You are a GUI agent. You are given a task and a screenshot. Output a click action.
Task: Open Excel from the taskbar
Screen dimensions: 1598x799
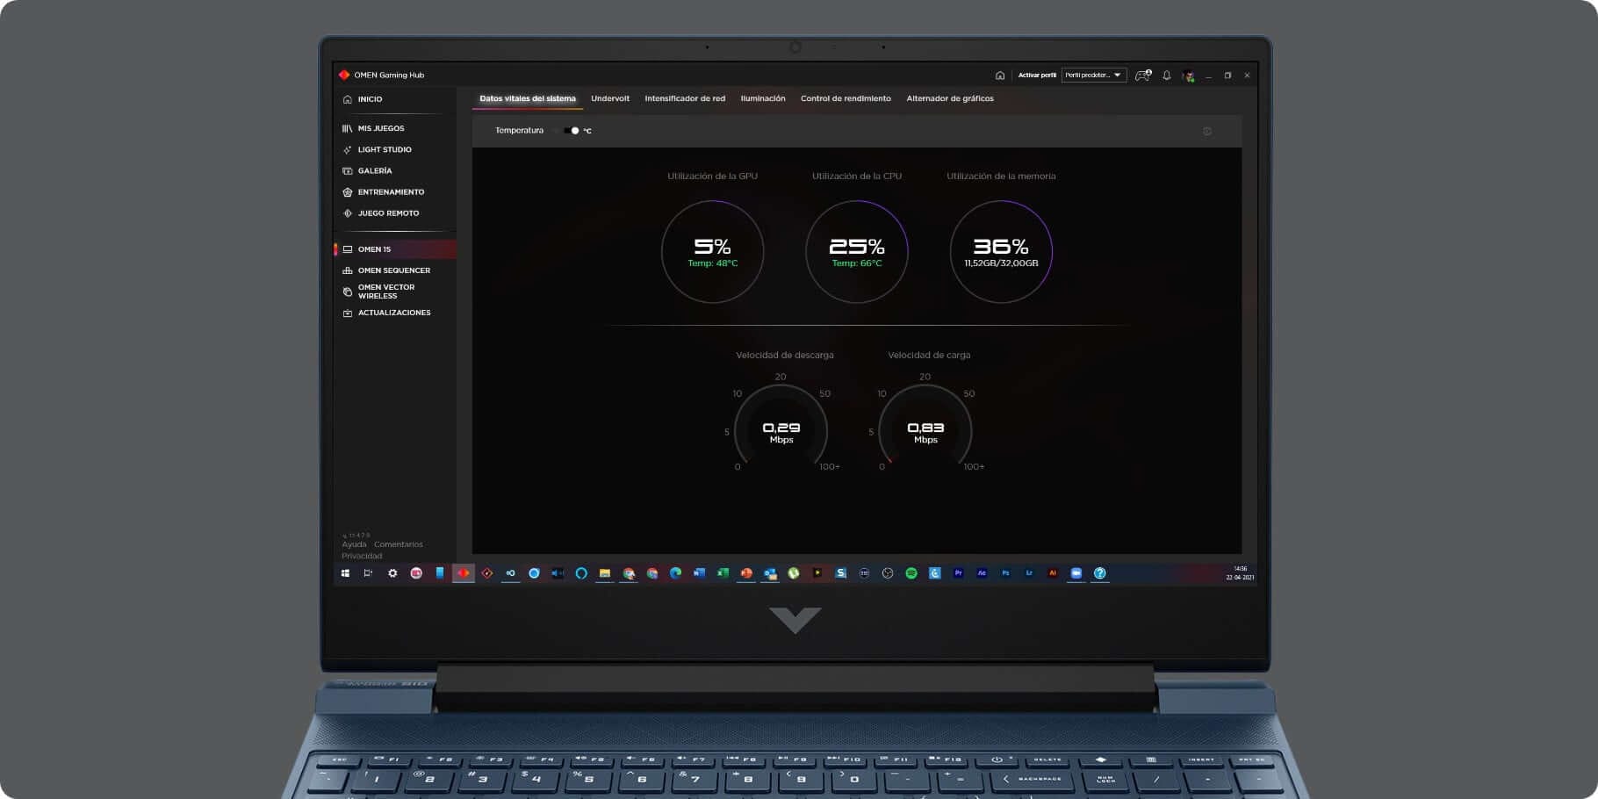[723, 573]
